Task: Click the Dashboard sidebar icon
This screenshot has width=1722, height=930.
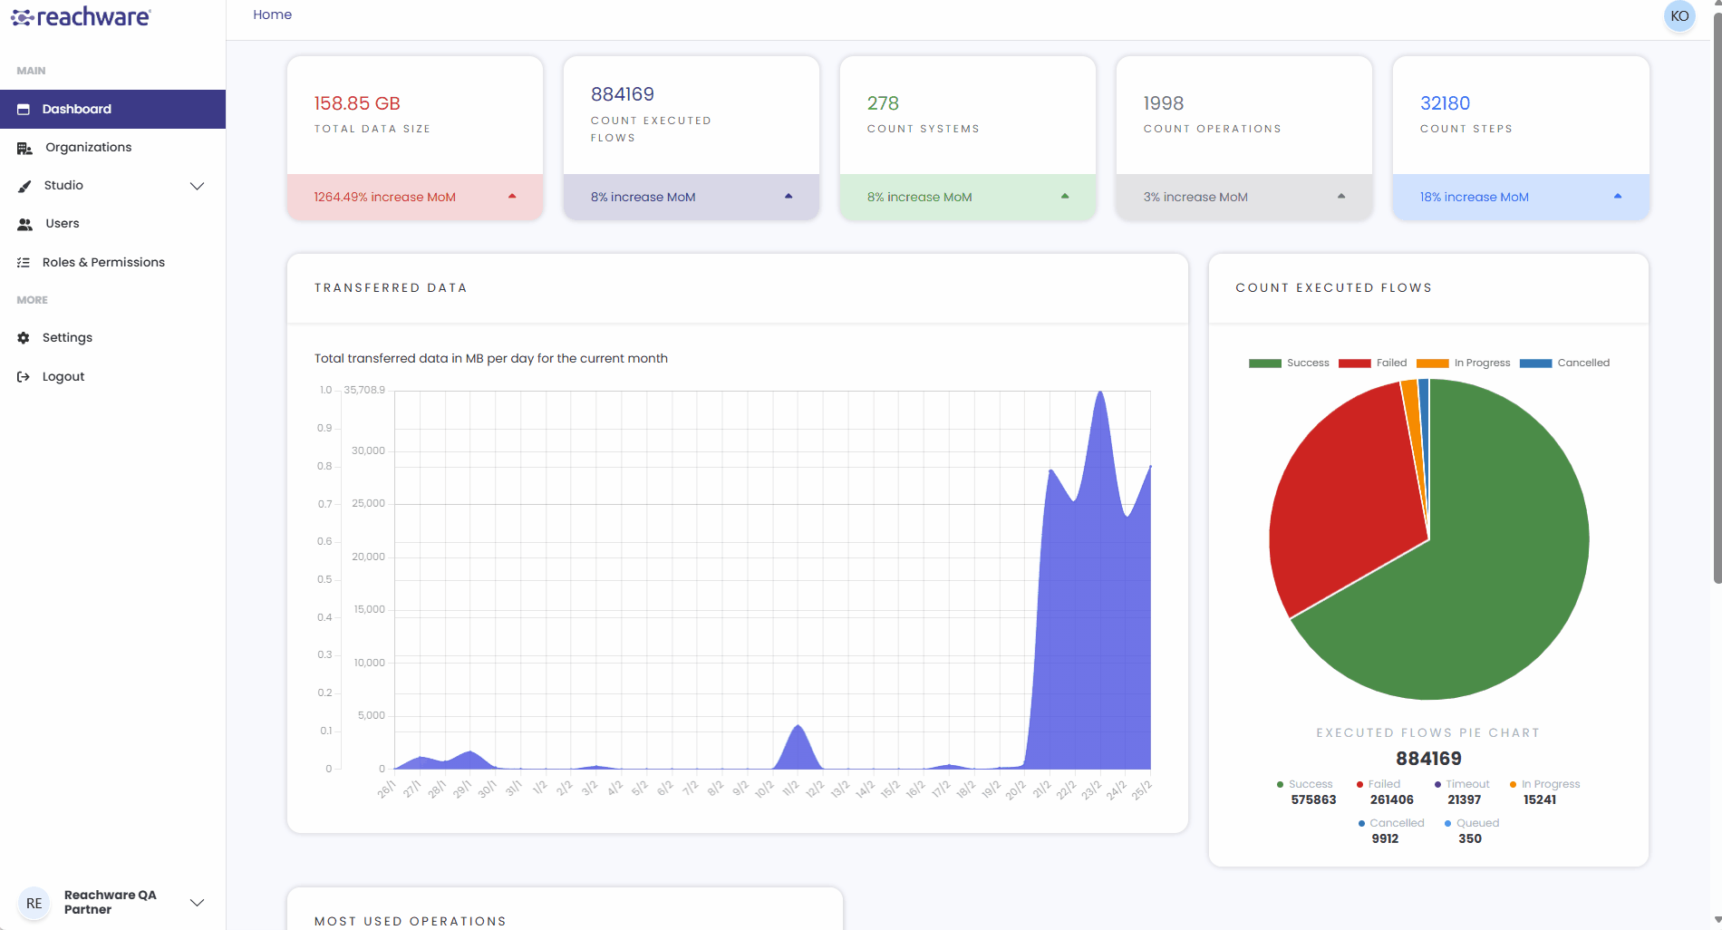Action: coord(24,109)
